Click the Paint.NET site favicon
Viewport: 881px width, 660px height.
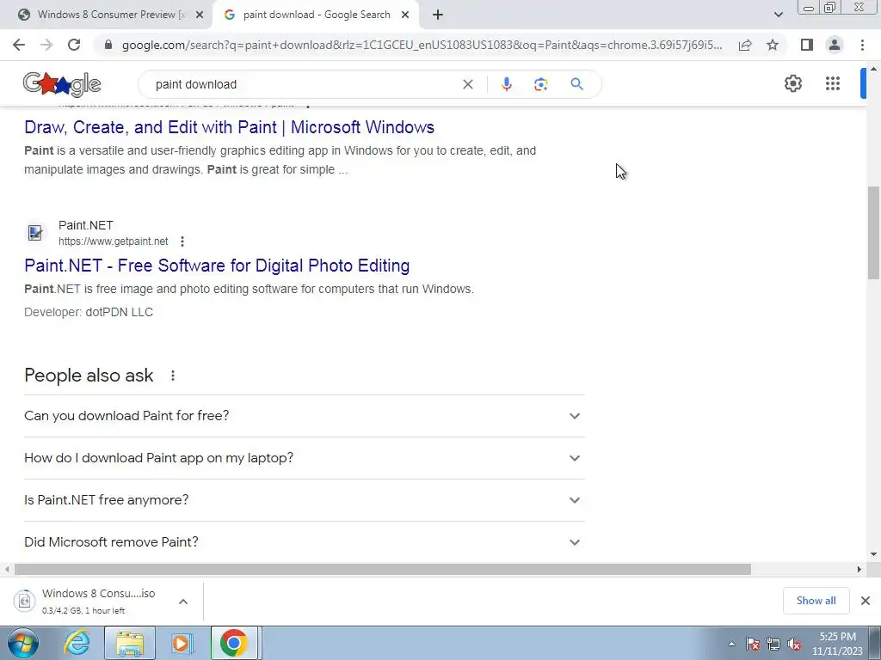pyautogui.click(x=34, y=232)
